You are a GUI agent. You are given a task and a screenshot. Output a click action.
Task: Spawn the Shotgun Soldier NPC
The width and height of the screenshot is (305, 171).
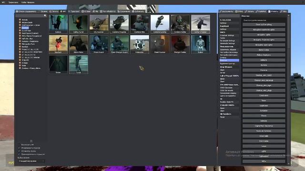tap(180, 44)
